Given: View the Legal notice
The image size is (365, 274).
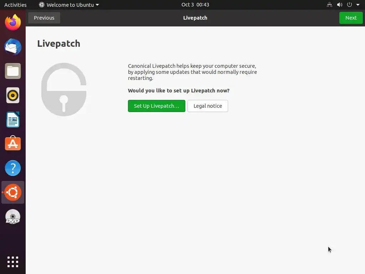Looking at the screenshot, I should 208,106.
